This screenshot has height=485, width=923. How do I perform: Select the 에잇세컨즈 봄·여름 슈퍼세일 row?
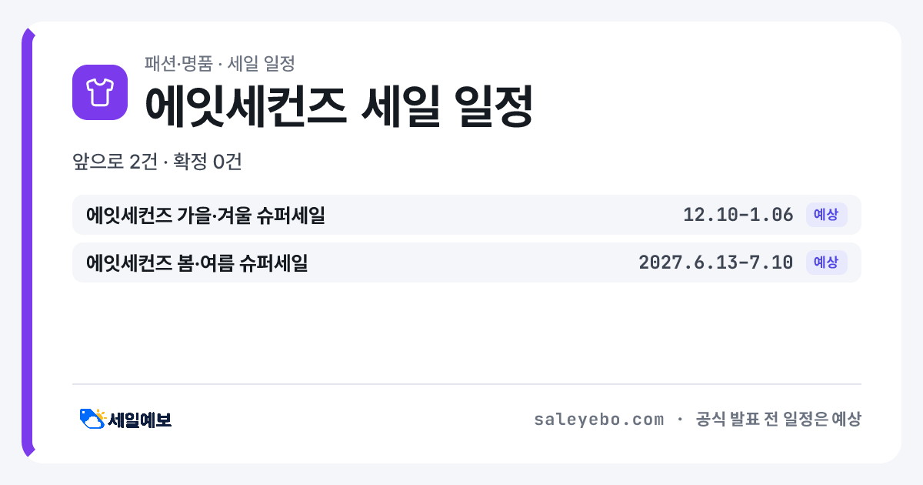point(467,263)
